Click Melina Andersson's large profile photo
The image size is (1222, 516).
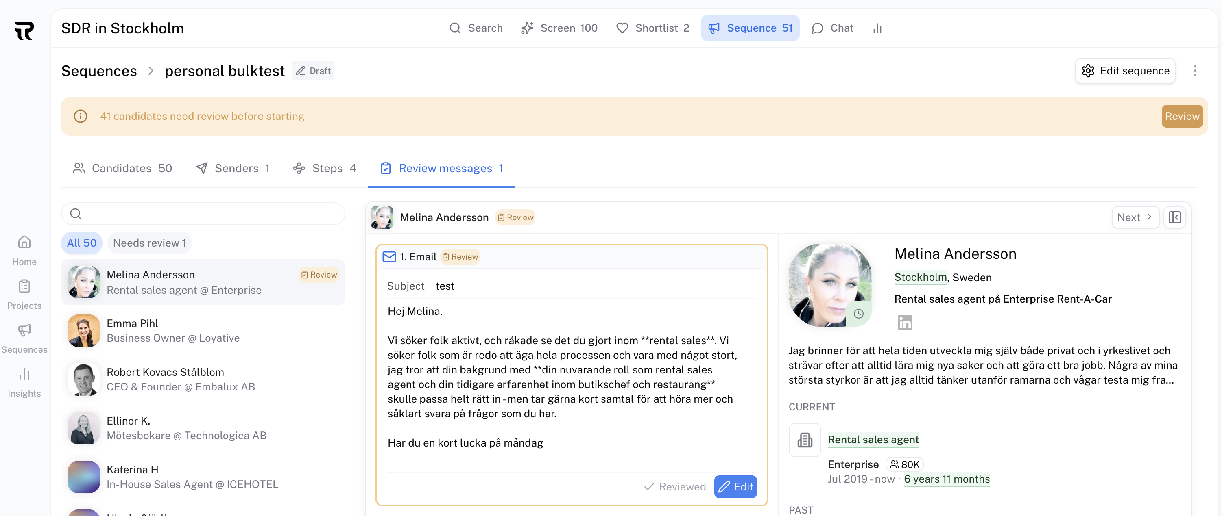[830, 285]
